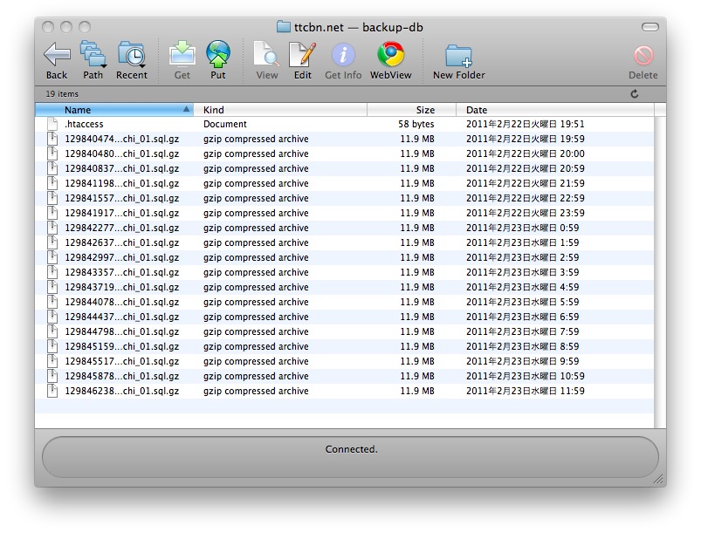Create a New Folder
The height and width of the screenshot is (539, 701).
point(458,56)
